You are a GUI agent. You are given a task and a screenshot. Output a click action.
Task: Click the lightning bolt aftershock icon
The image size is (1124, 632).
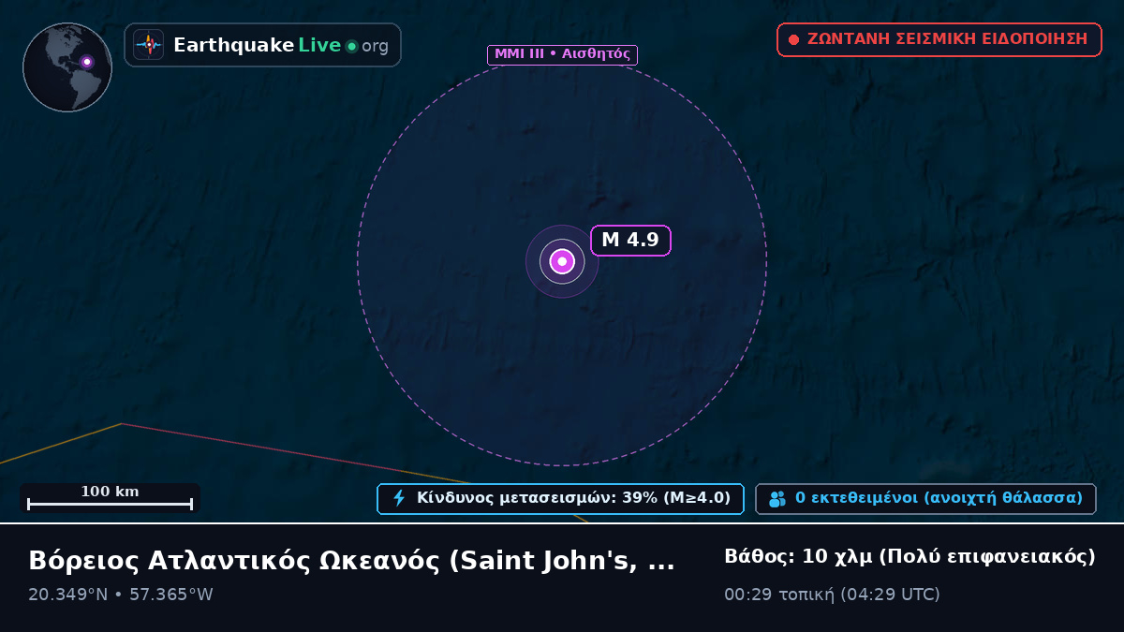click(x=399, y=498)
